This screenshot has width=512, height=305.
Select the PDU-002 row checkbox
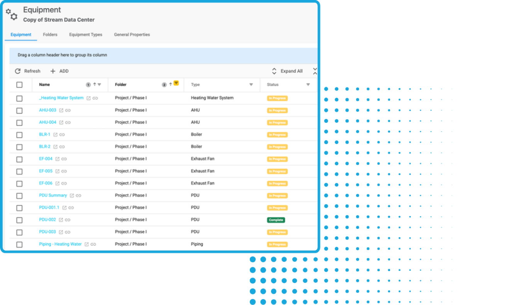click(x=19, y=220)
